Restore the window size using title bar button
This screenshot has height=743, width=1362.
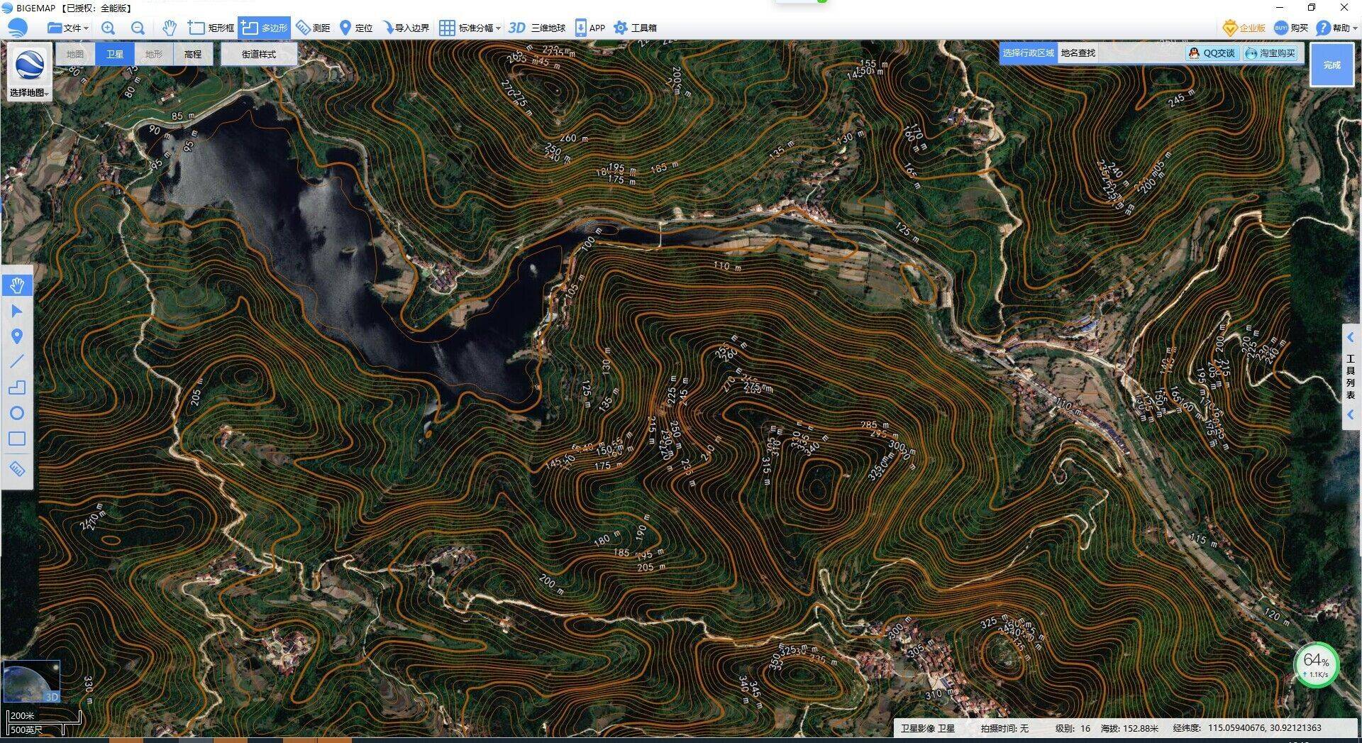click(x=1311, y=8)
